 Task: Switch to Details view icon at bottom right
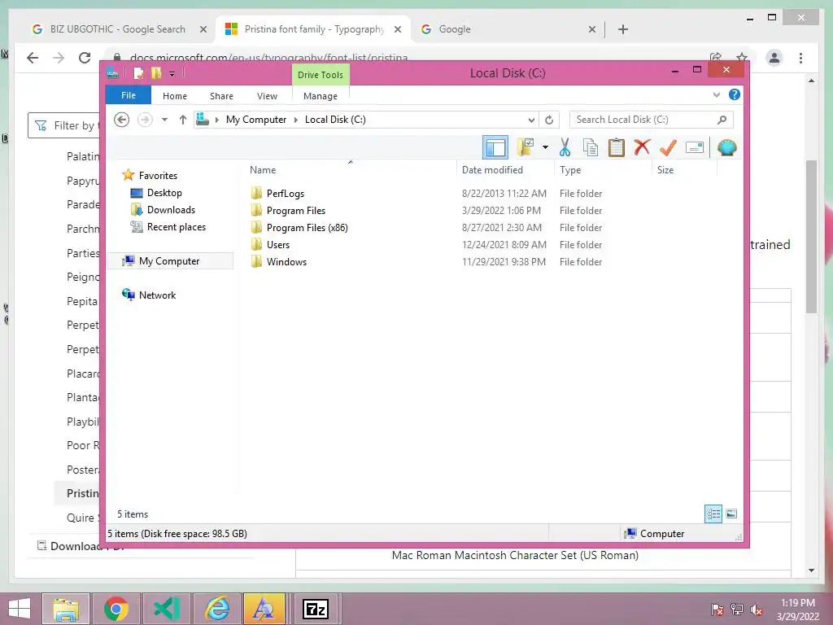click(713, 514)
